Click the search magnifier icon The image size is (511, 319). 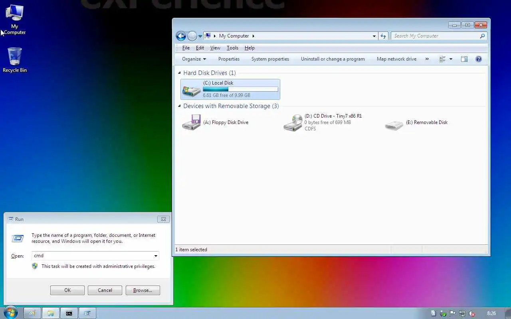click(x=482, y=36)
